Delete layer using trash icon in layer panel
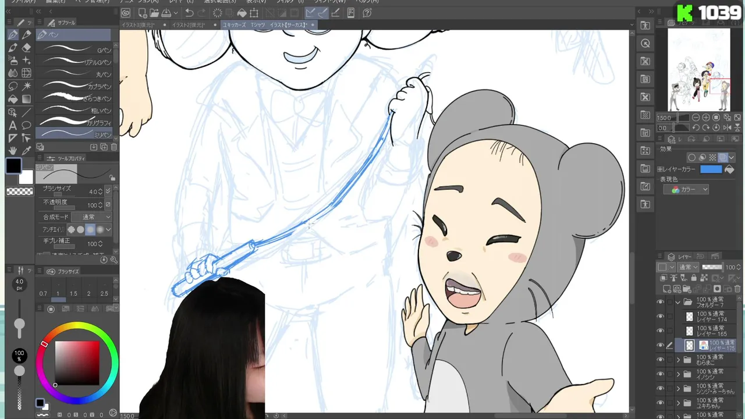This screenshot has width=745, height=419. (737, 289)
